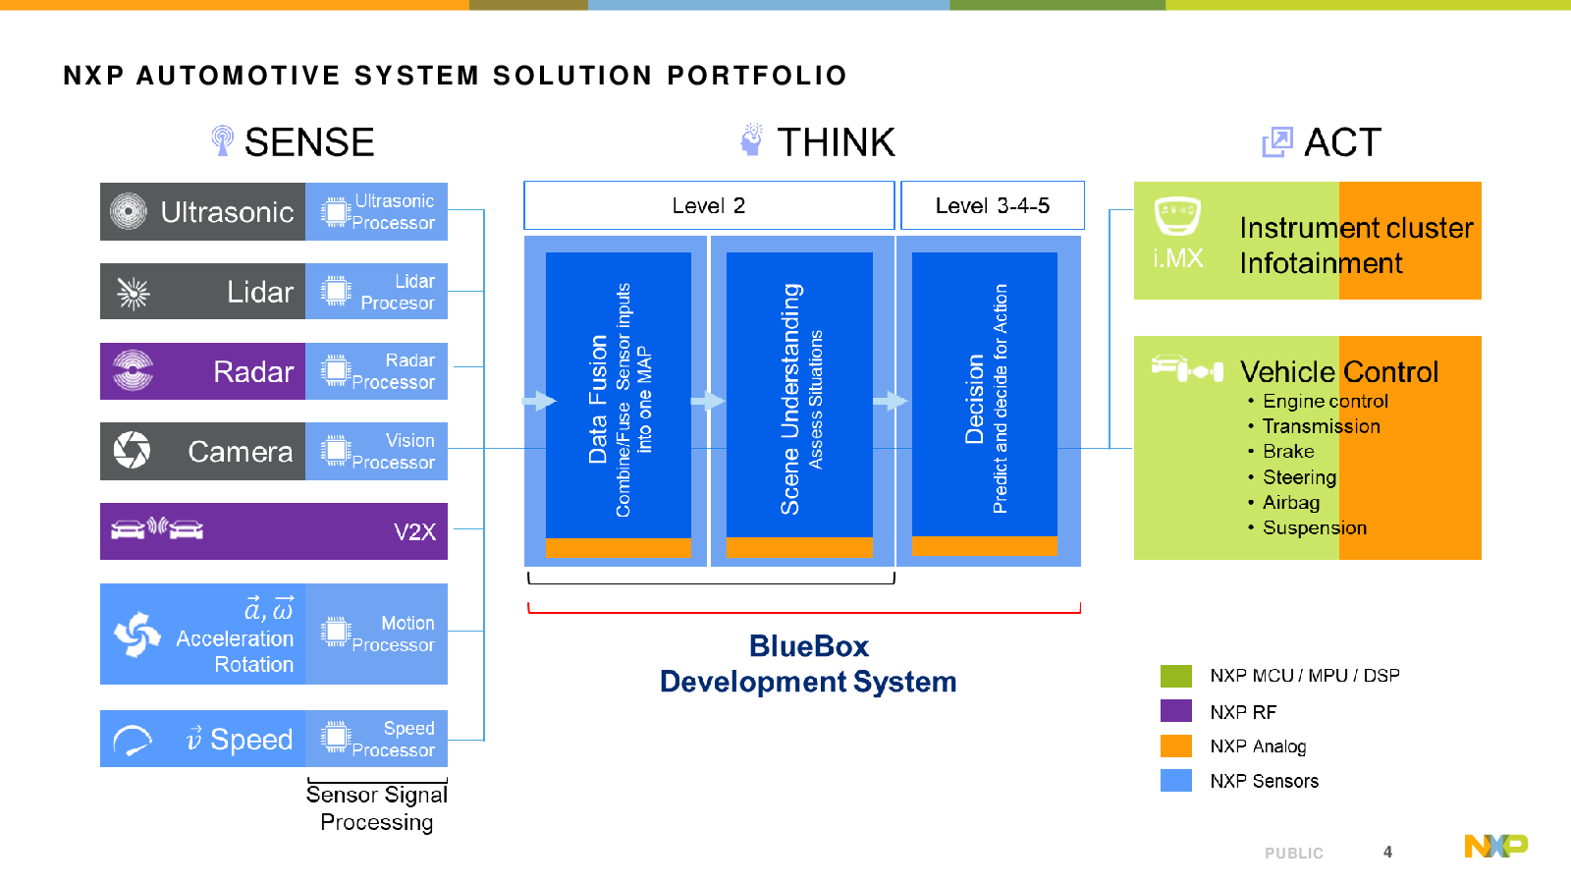Click the purple NXP RF swatch
The image size is (1571, 884).
[1176, 711]
